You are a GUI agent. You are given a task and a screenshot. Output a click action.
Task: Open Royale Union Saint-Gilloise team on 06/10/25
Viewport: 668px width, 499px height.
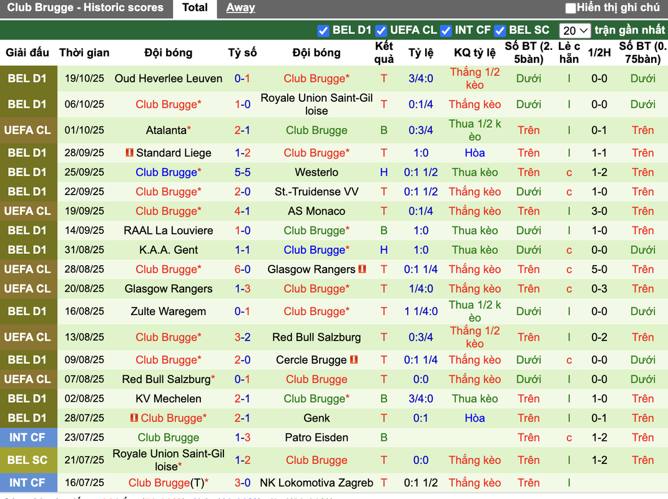point(317,104)
